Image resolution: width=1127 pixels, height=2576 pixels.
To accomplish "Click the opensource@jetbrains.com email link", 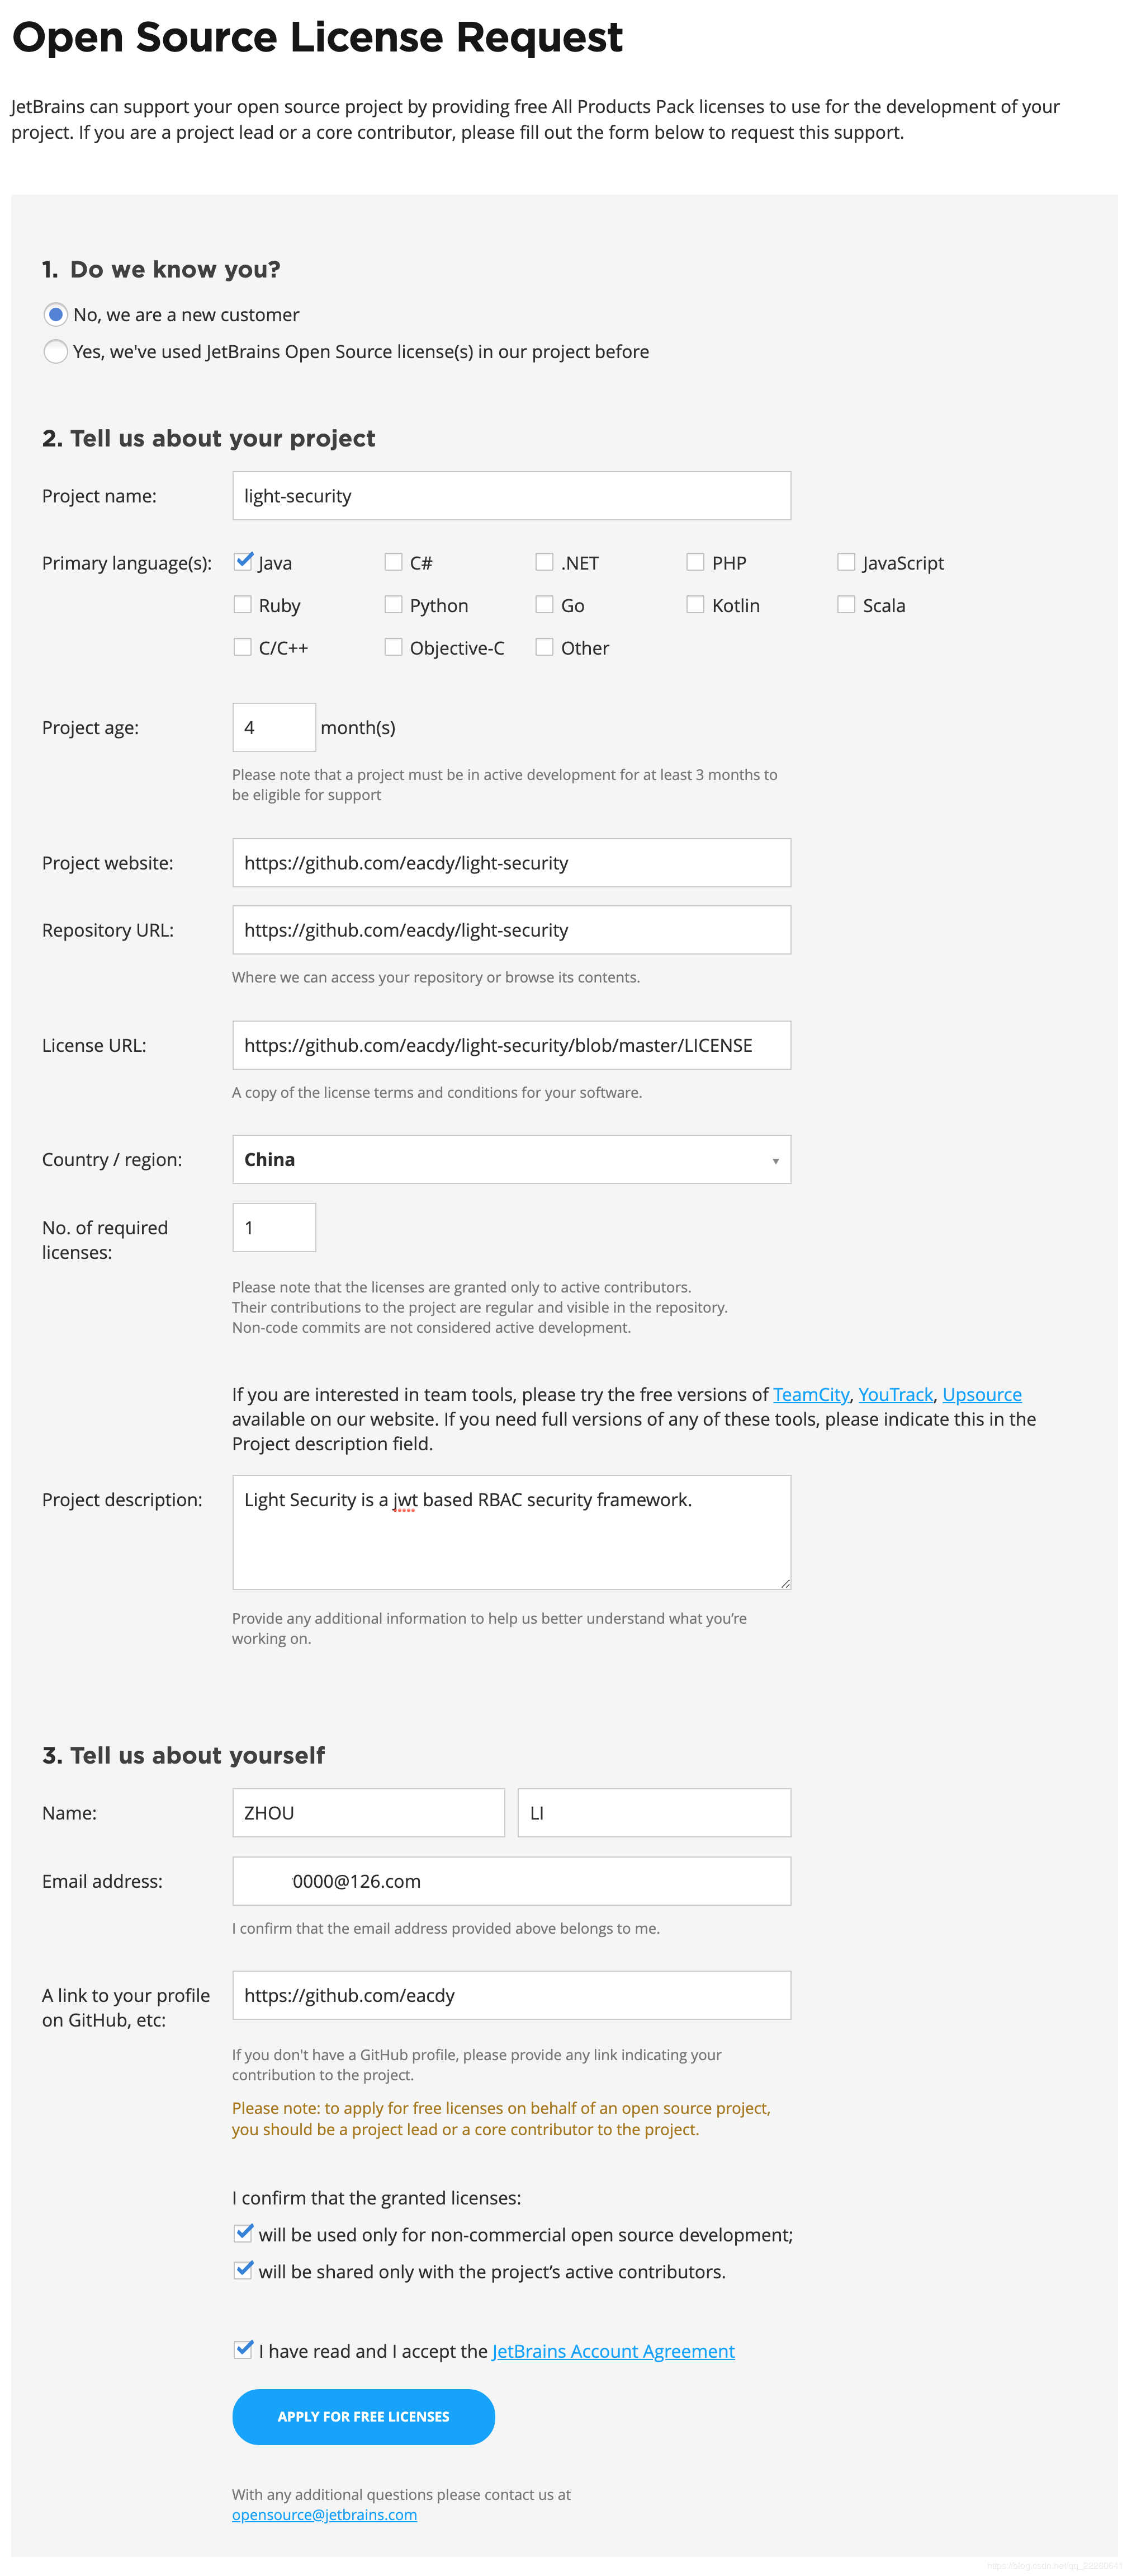I will pos(325,2514).
